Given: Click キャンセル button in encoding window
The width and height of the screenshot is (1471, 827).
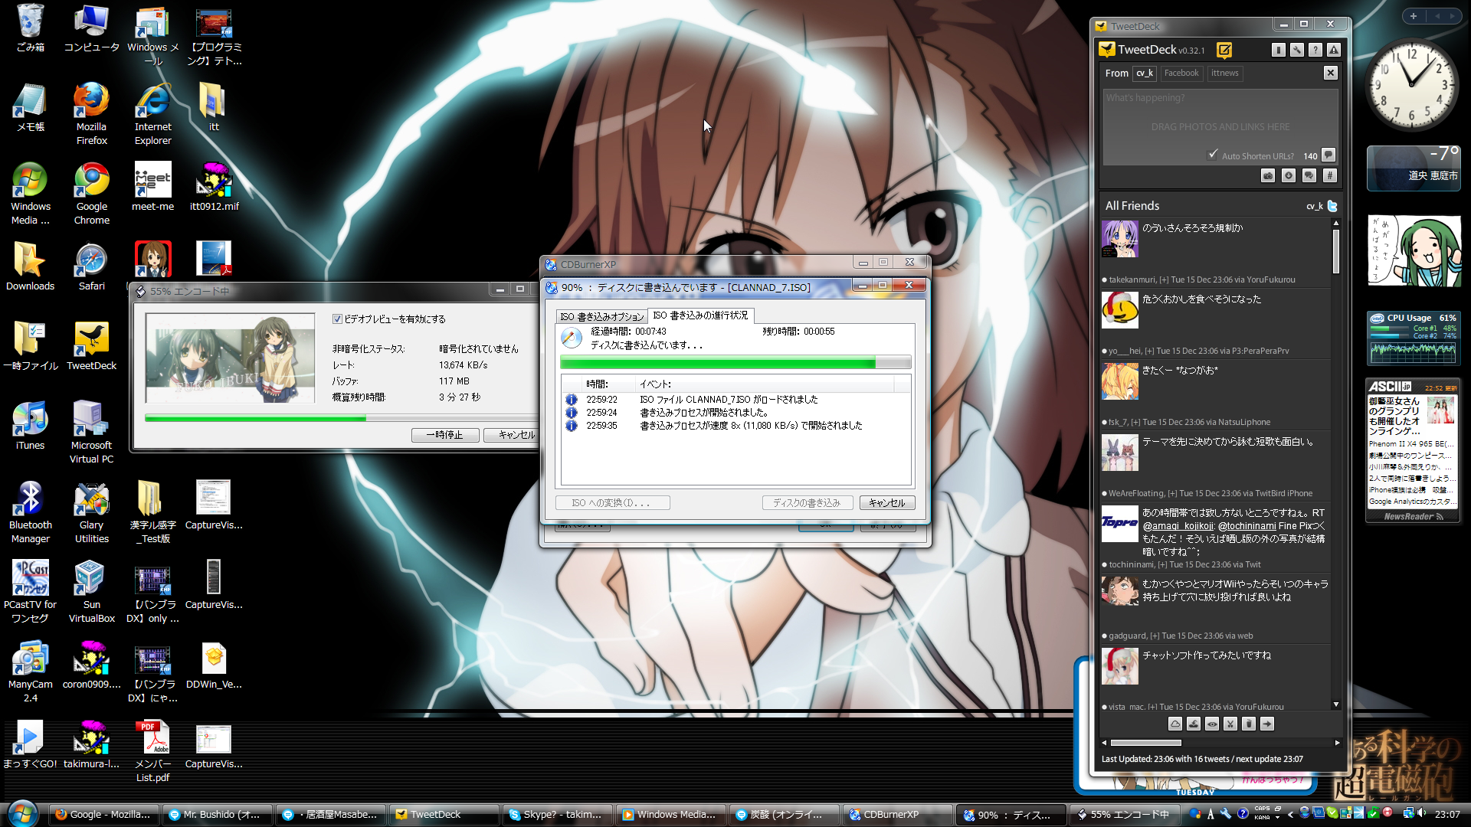Looking at the screenshot, I should point(513,435).
